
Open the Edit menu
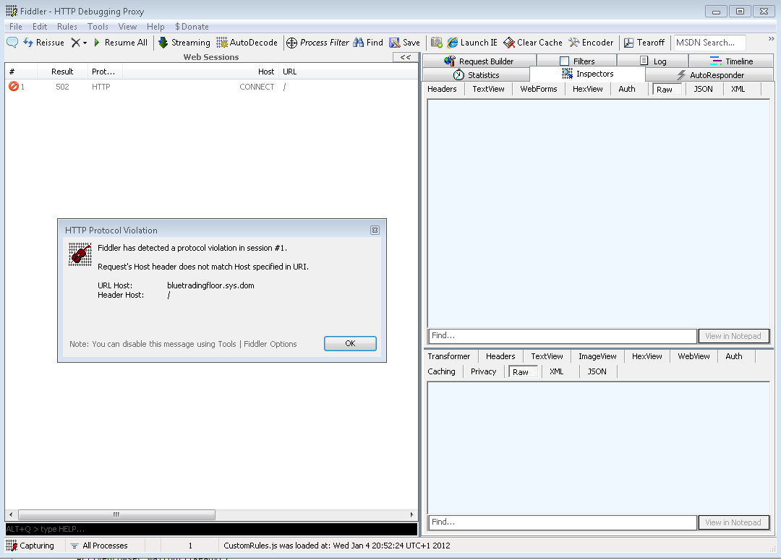coord(40,27)
